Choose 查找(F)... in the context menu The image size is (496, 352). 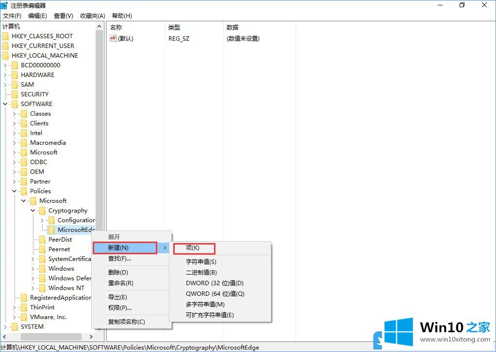tap(132, 259)
